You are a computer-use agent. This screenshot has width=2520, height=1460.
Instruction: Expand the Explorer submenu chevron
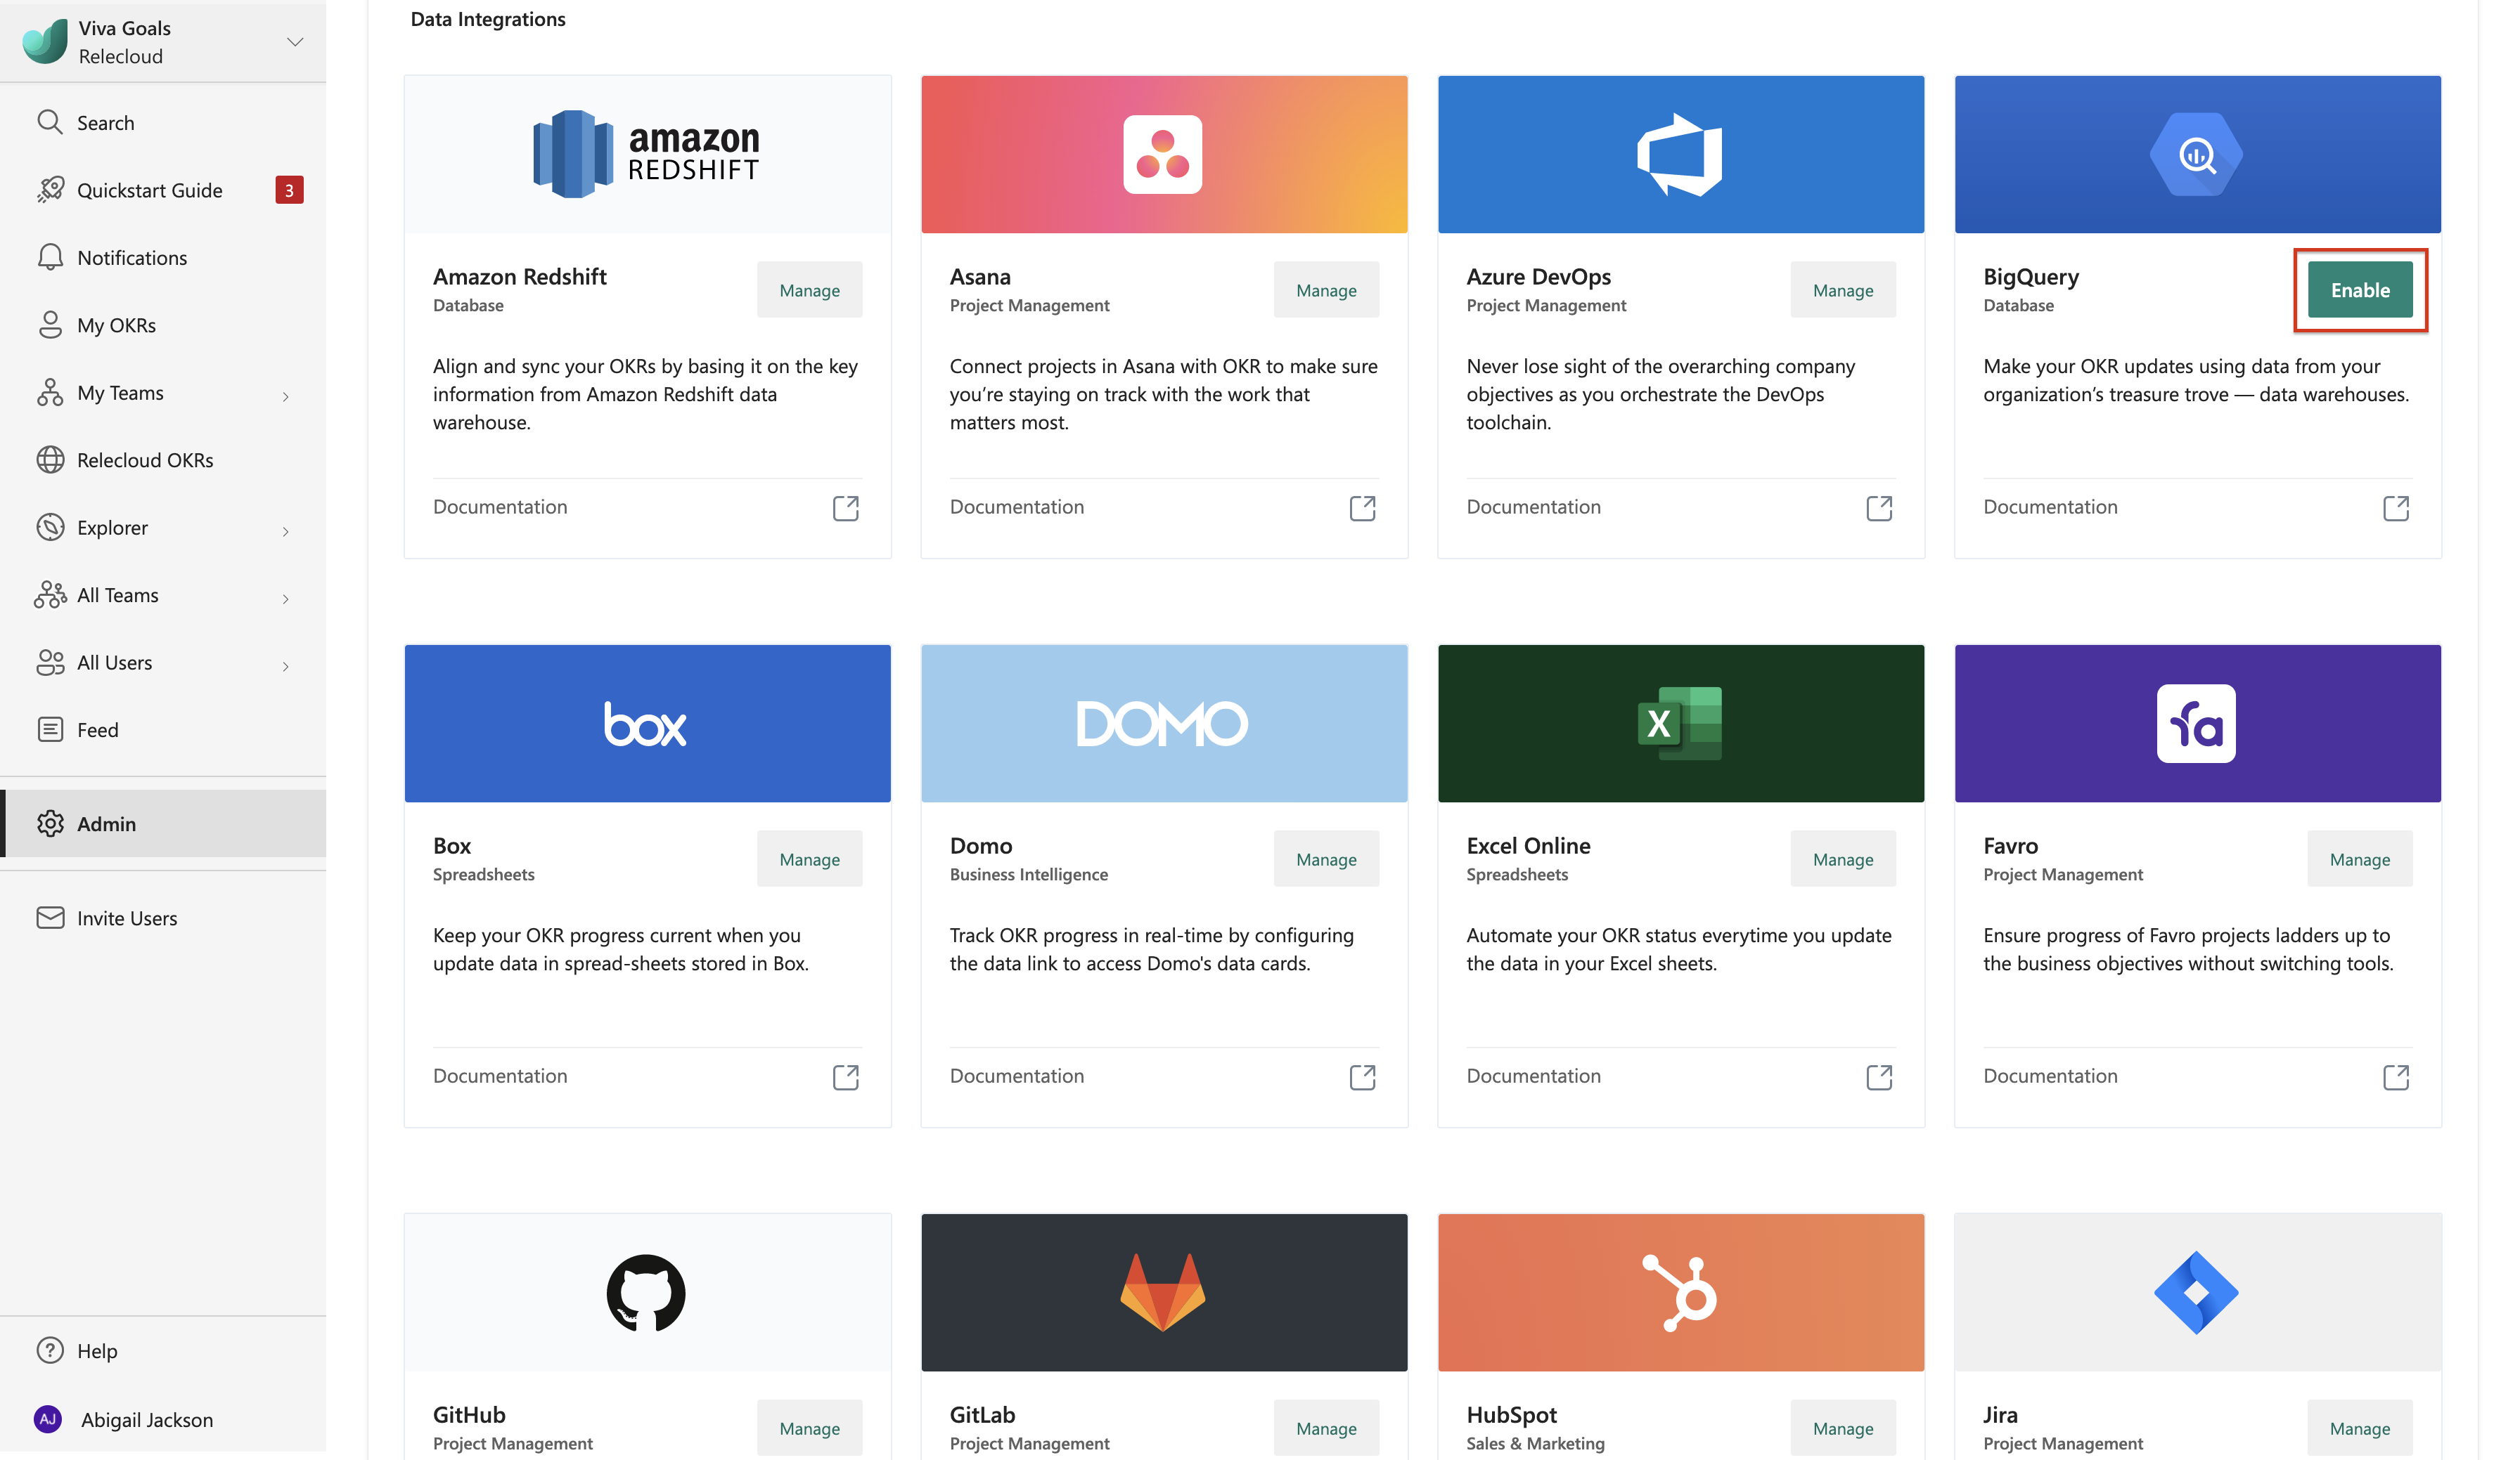(286, 532)
